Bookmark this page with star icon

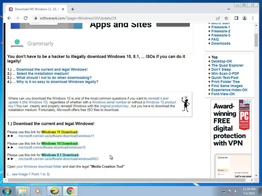pos(226,18)
